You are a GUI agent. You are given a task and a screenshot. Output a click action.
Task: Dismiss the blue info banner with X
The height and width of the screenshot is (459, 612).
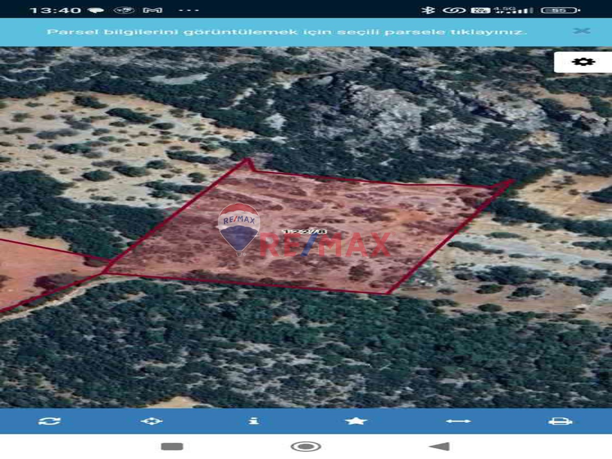click(581, 31)
